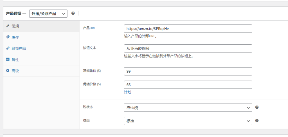
Task: Click the 产品URL input field
Action: click(x=188, y=29)
